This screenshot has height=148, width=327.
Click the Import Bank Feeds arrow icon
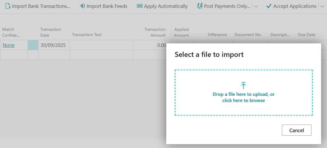point(82,6)
